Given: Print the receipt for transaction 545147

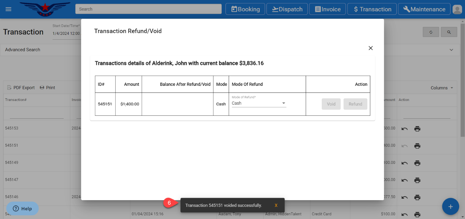Looking at the screenshot, I should tap(417, 180).
